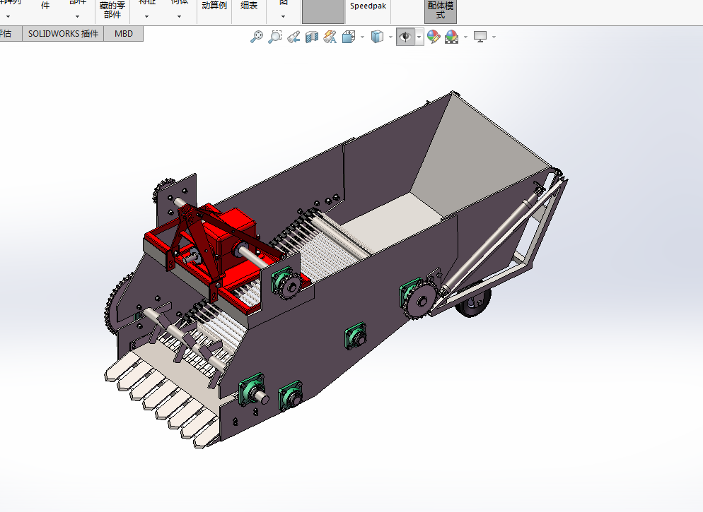Image resolution: width=703 pixels, height=512 pixels.
Task: Switch to the SOLIDWORKS 插件 tab
Action: pos(63,34)
